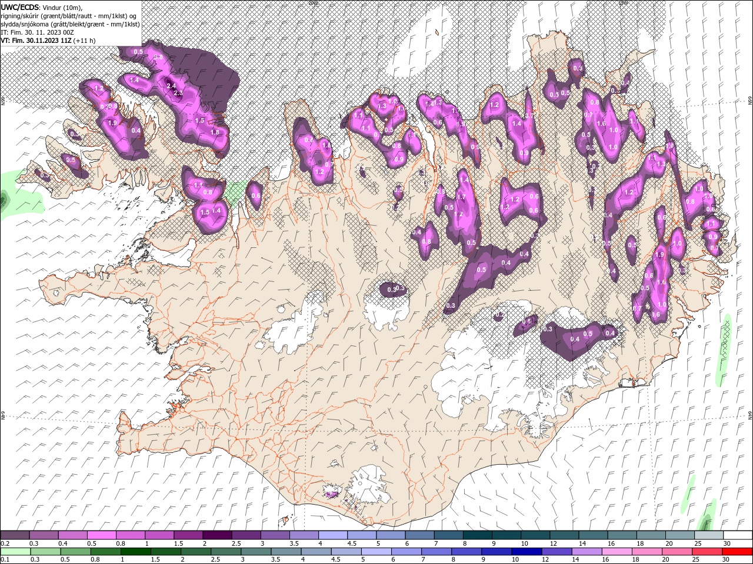Select the upper lavender swatch between 4 and 4.5

pyautogui.click(x=332, y=535)
